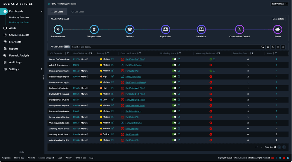Click the home icon in breadcrumb
292x162 pixels.
point(49,4)
